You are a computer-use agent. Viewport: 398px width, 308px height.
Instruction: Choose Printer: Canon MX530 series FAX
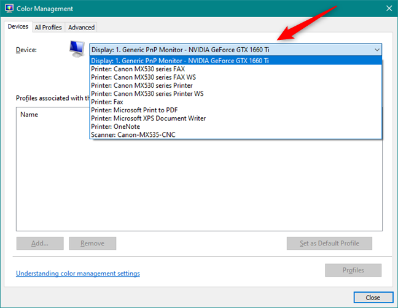[236, 69]
